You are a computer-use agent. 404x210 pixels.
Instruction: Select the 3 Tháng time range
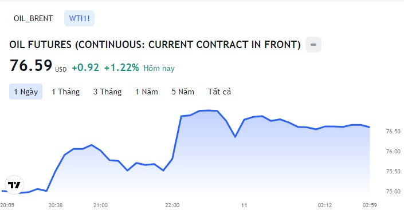pos(107,92)
